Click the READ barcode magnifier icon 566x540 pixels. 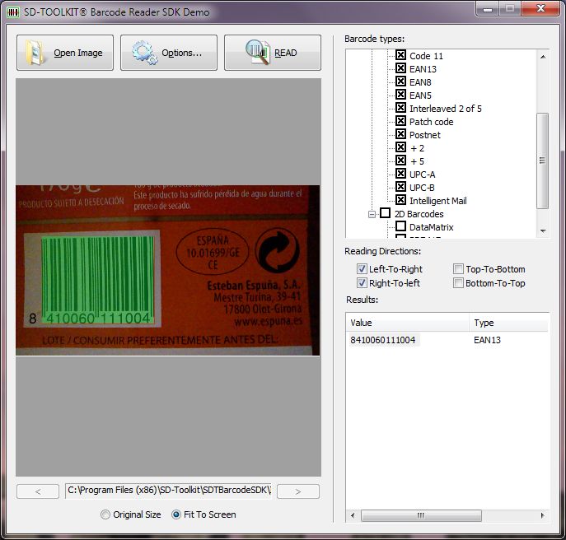(x=258, y=53)
